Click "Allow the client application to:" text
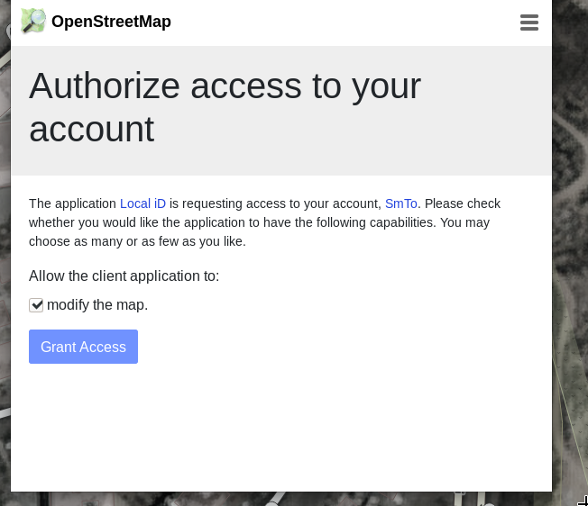588x506 pixels. pos(124,276)
